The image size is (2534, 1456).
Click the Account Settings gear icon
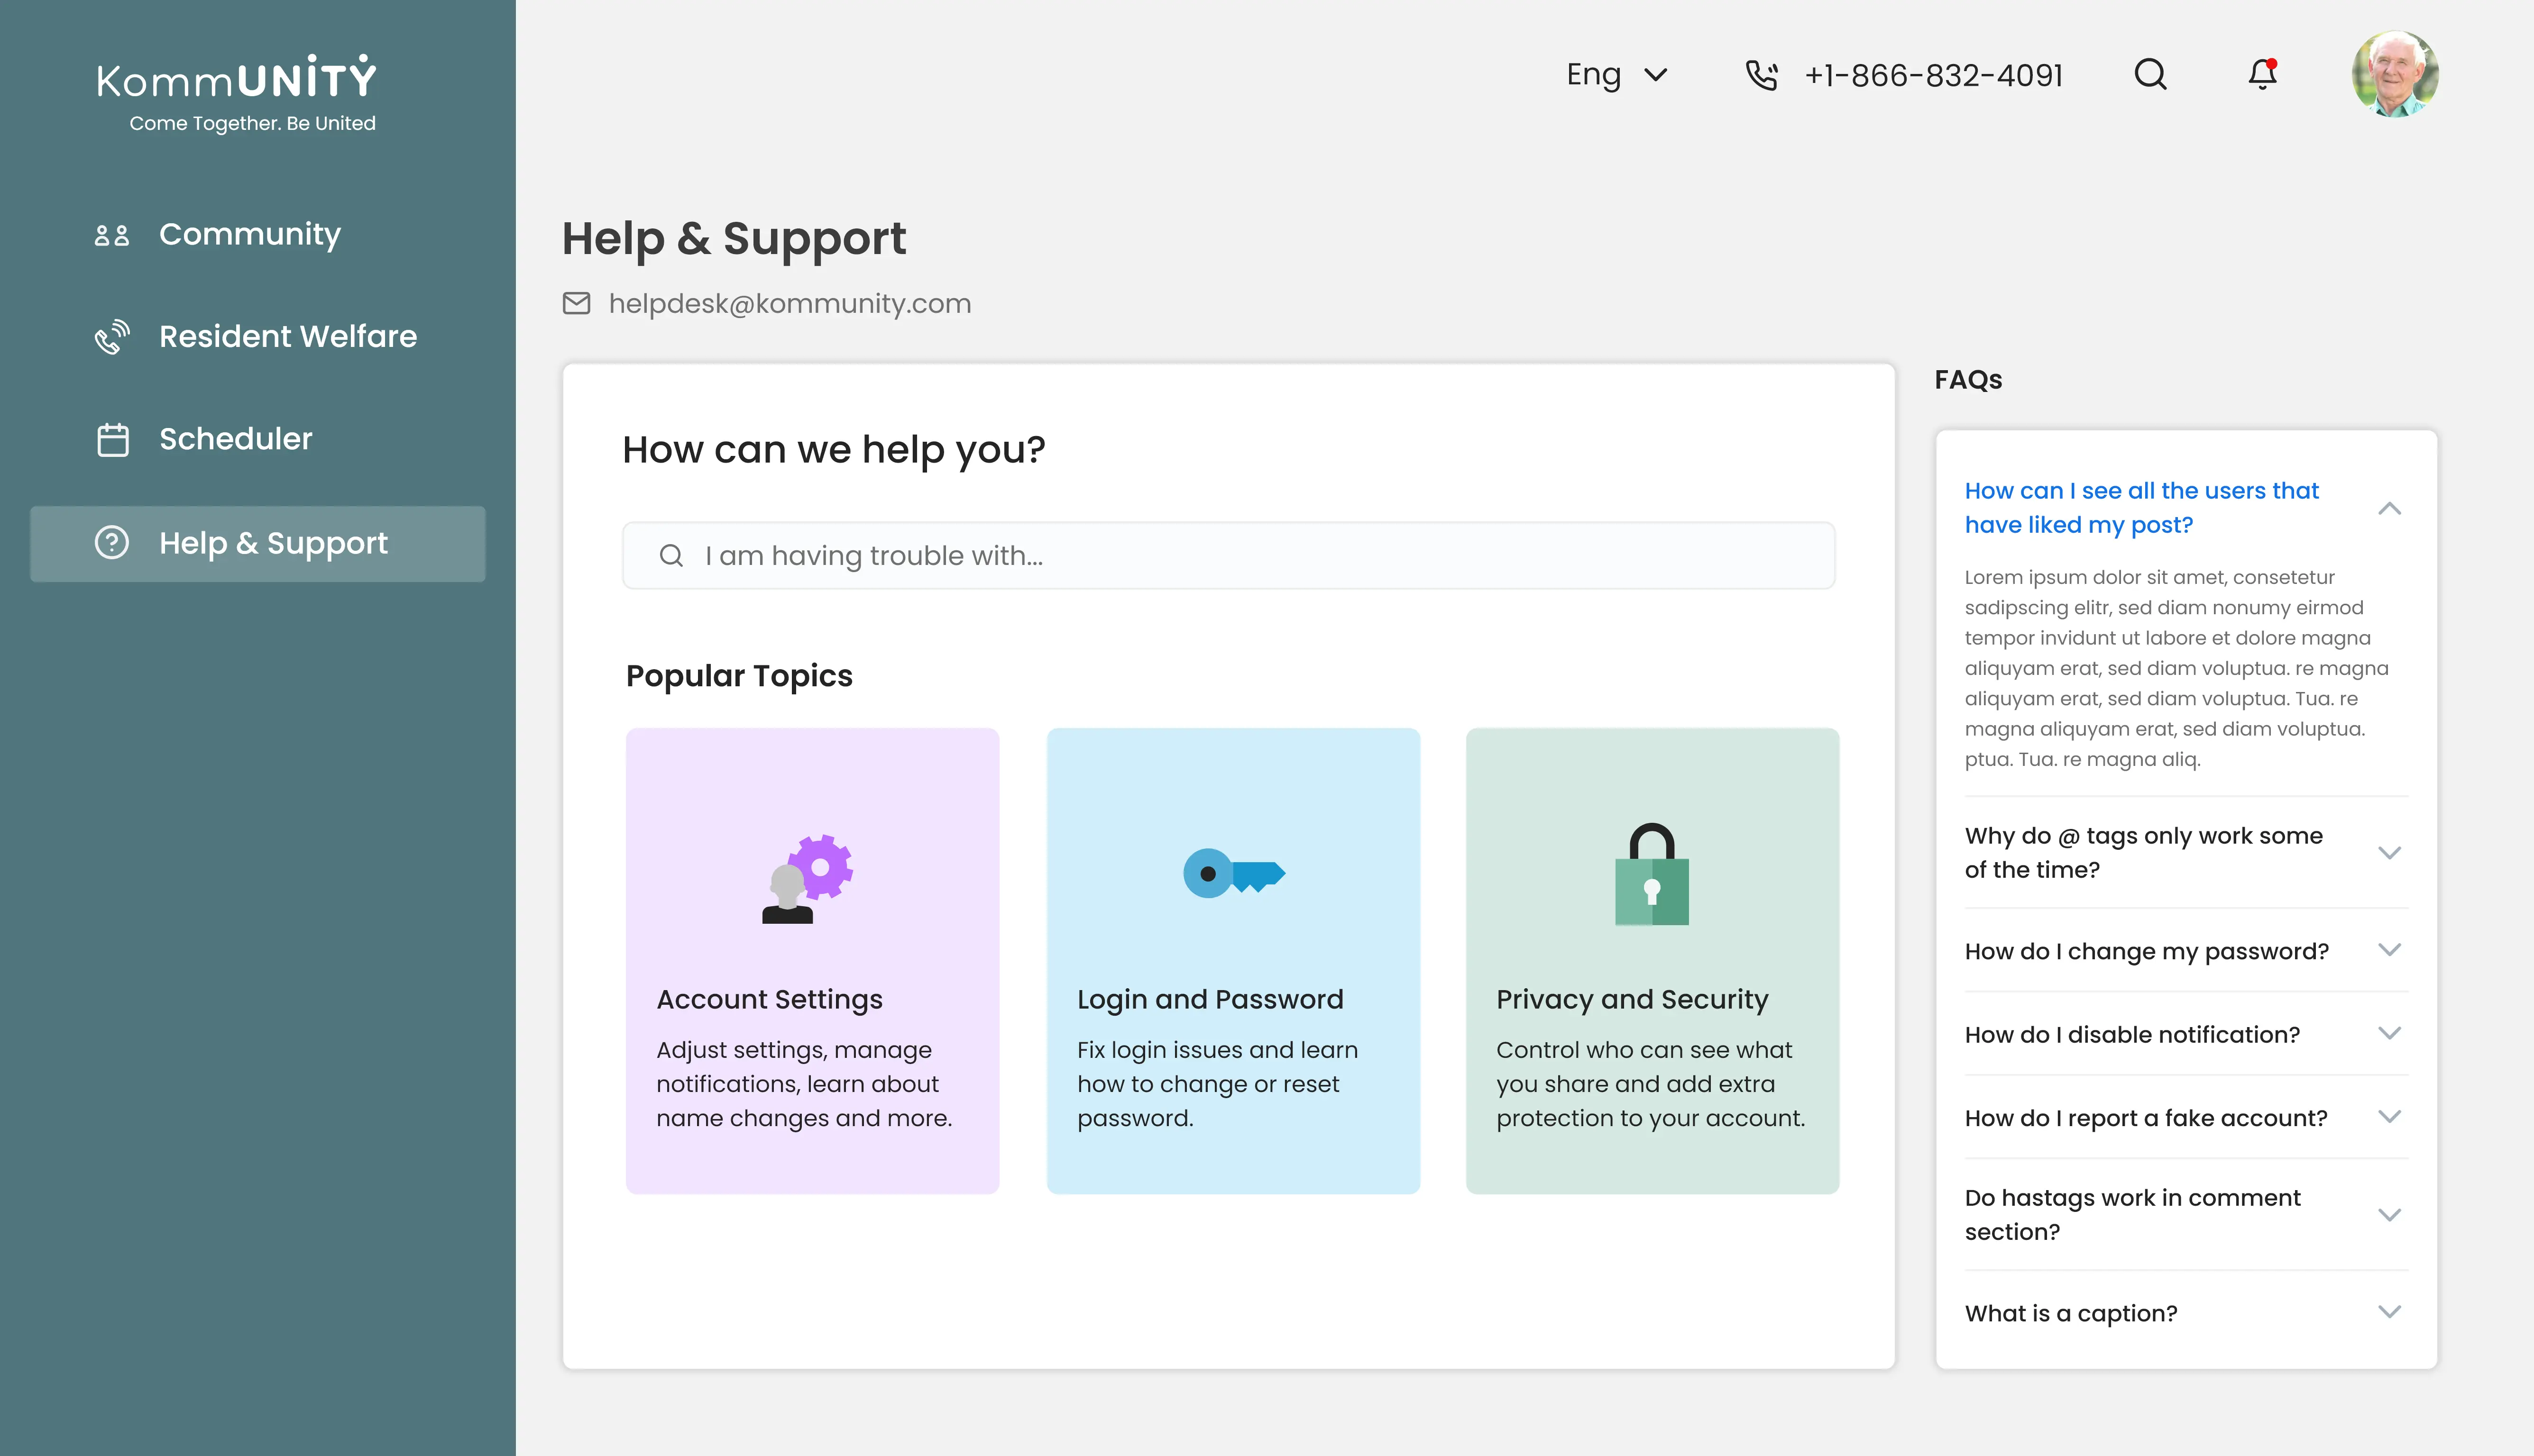point(808,877)
